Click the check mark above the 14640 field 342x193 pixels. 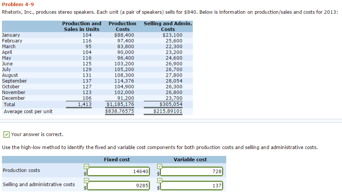(86, 166)
